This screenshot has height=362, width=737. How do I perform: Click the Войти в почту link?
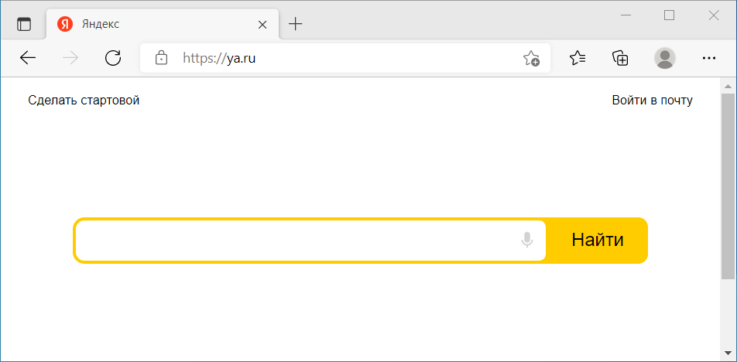point(652,101)
